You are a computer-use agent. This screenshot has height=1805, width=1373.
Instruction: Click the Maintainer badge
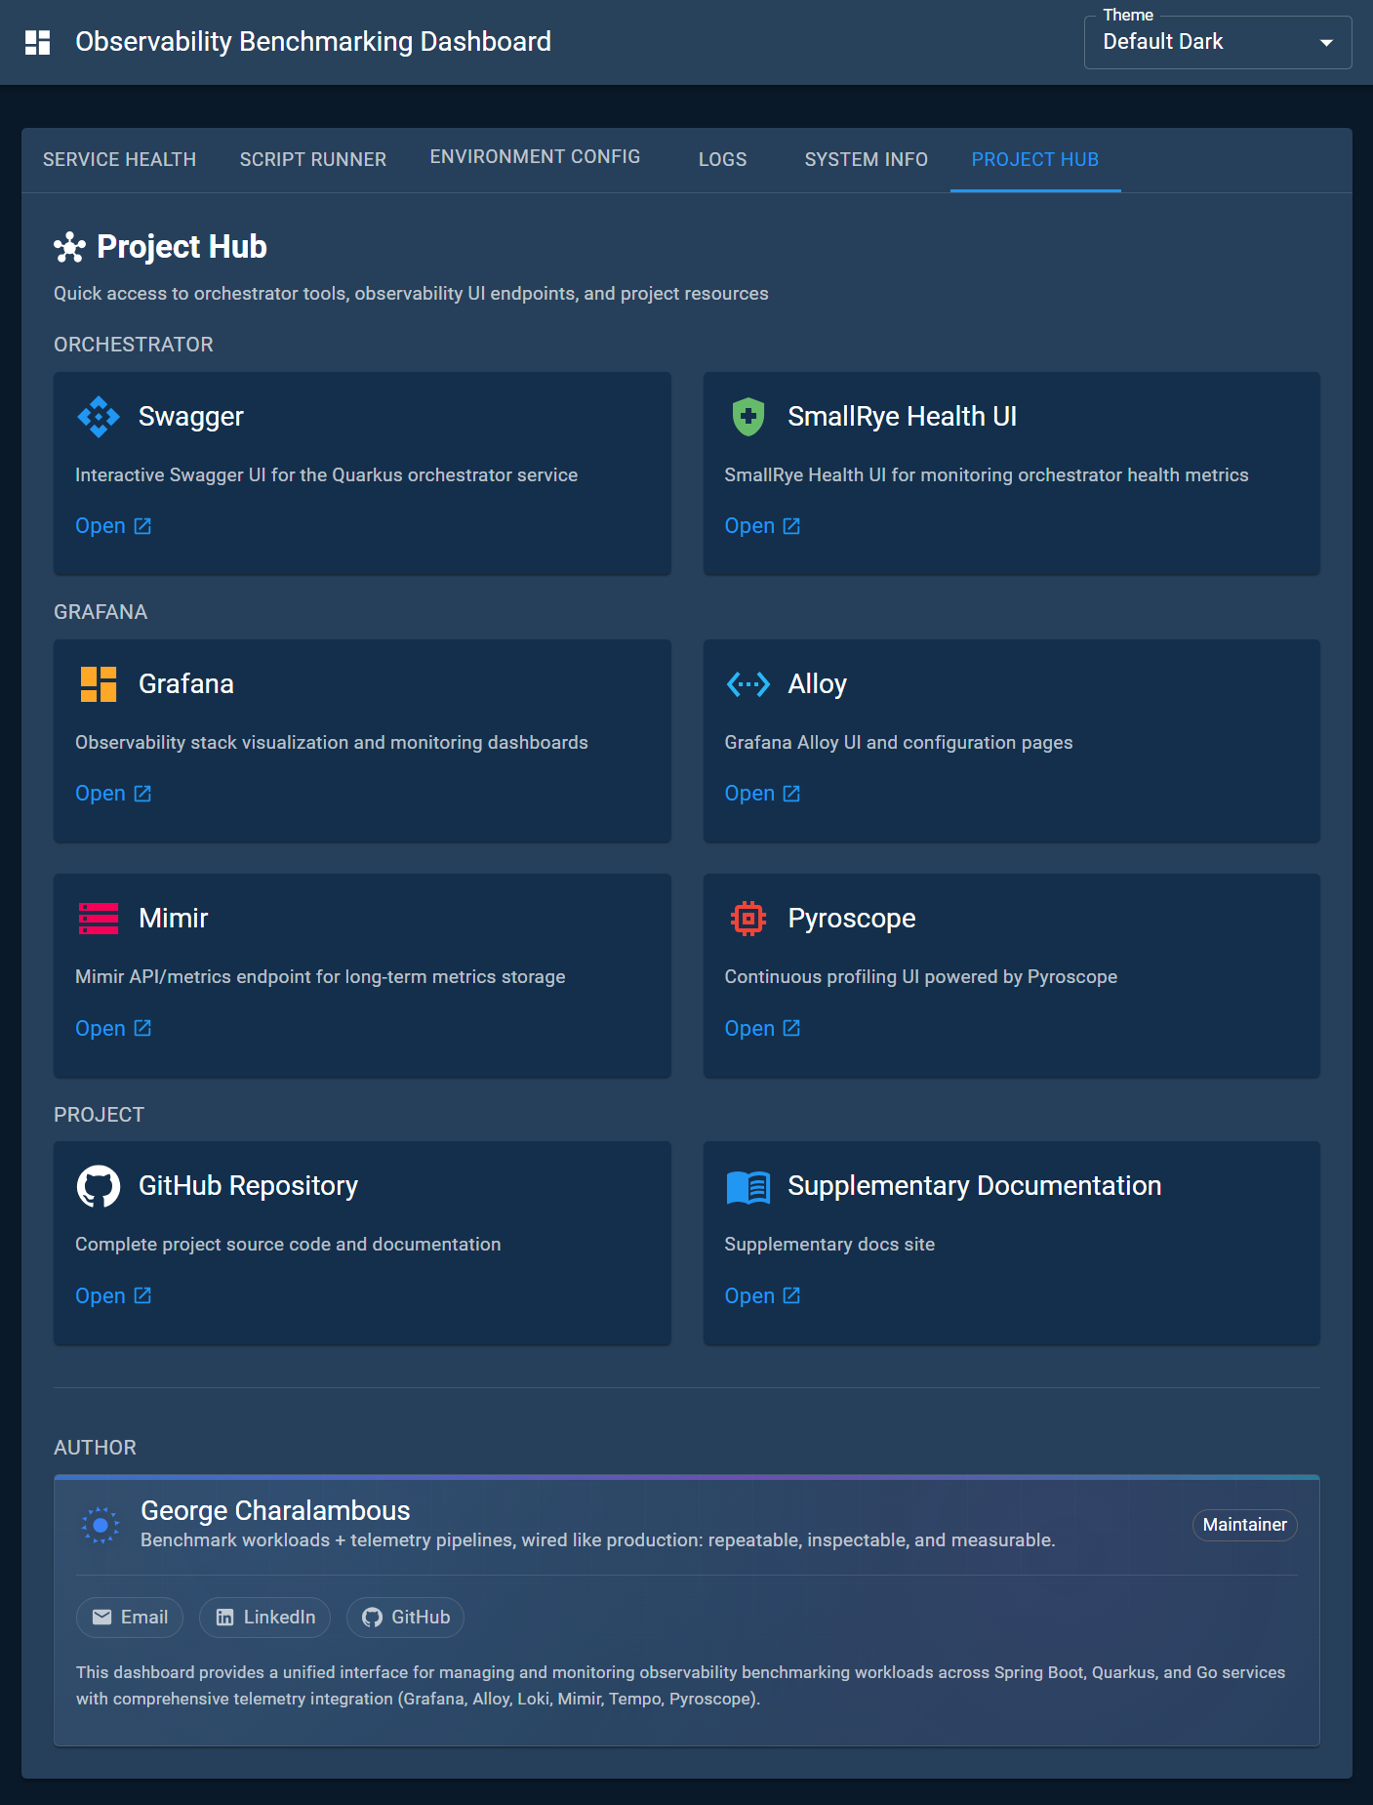1244,1525
